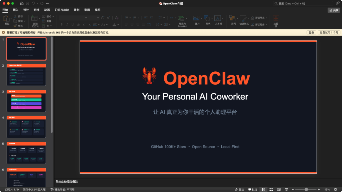The height and width of the screenshot is (192, 342).
Task: Open the Insert (插入) tab
Action: pos(16,10)
